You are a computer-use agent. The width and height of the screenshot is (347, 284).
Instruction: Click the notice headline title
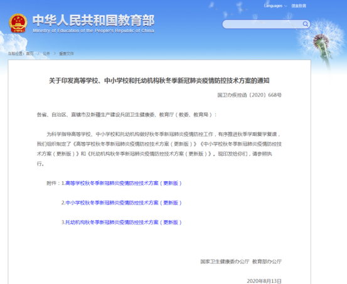(x=159, y=81)
